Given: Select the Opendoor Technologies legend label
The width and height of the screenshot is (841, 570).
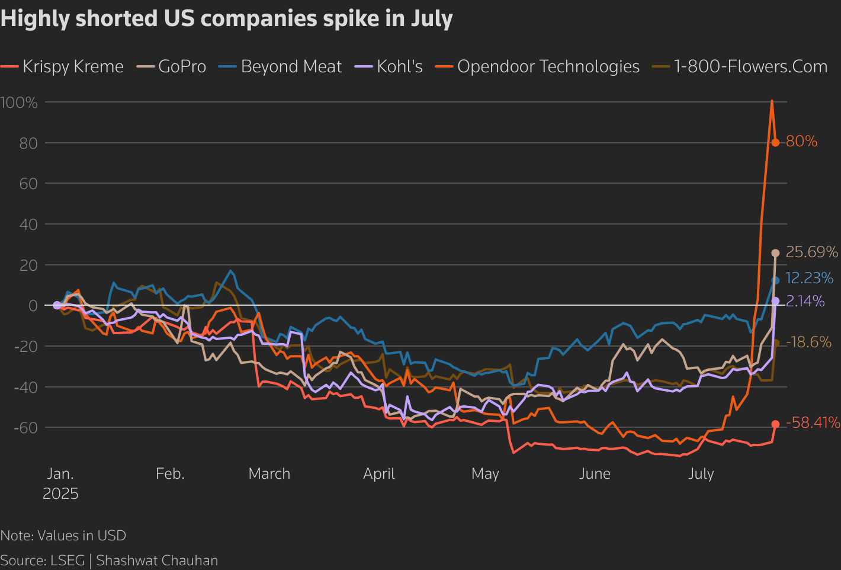Looking at the screenshot, I should point(548,66).
